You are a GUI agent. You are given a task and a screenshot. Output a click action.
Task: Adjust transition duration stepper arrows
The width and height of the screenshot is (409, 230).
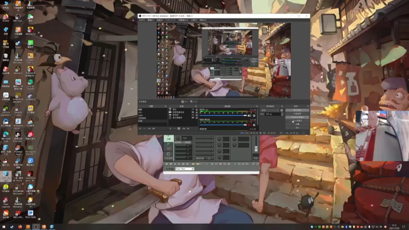(282, 114)
